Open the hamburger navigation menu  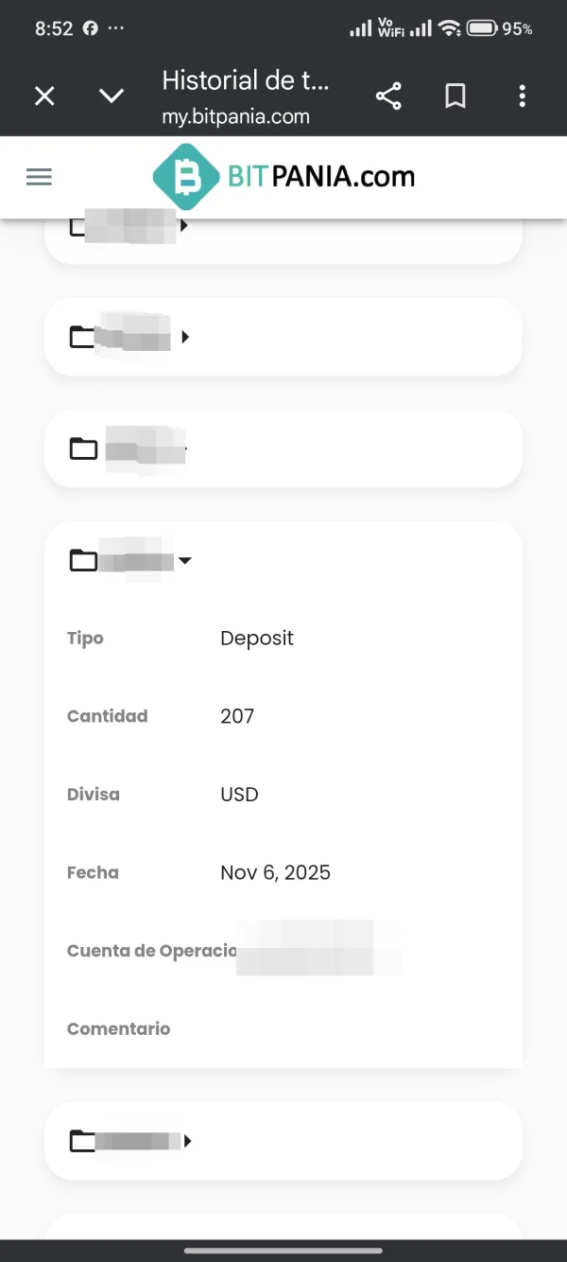(39, 177)
